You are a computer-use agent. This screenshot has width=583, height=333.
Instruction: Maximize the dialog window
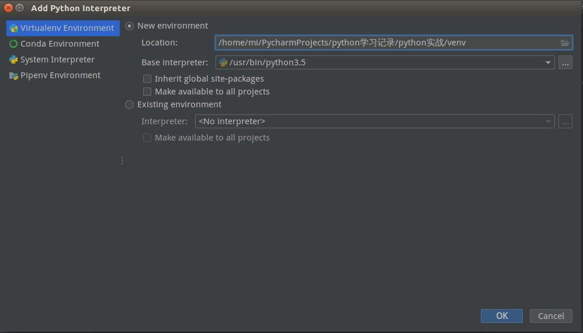(20, 8)
